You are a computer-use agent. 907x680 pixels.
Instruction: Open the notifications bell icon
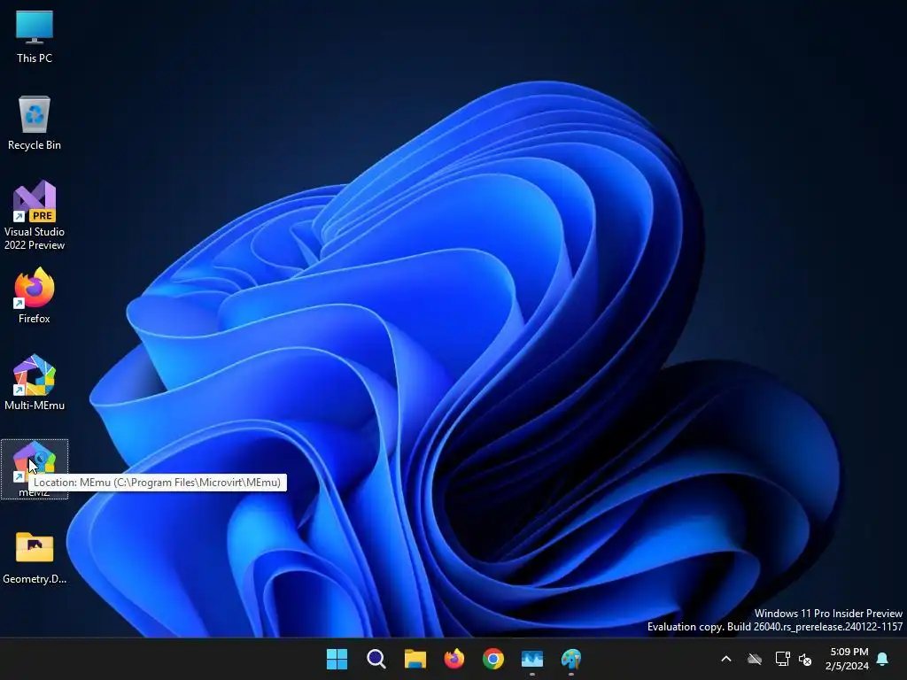(x=883, y=659)
